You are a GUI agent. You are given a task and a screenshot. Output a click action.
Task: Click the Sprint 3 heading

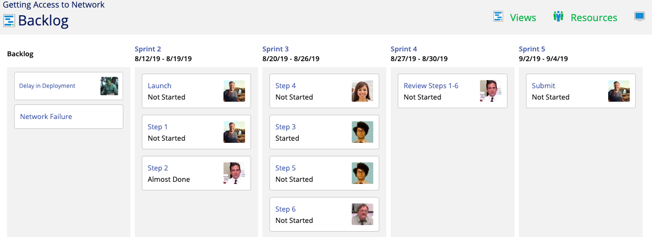pyautogui.click(x=275, y=49)
